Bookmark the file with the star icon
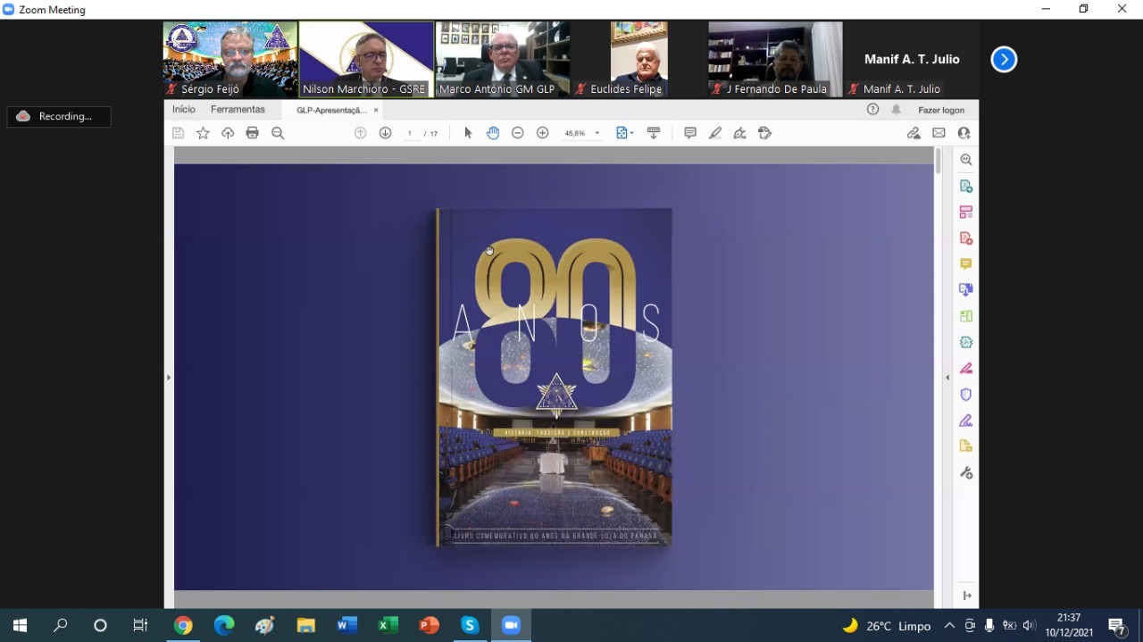 pyautogui.click(x=203, y=133)
